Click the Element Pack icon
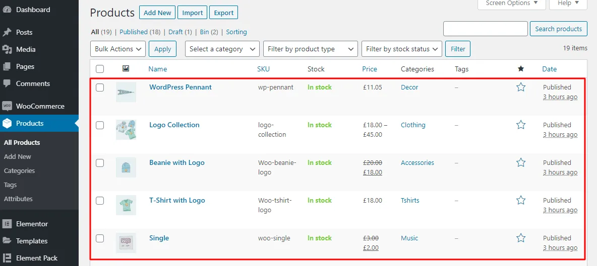Image resolution: width=597 pixels, height=266 pixels. point(7,258)
